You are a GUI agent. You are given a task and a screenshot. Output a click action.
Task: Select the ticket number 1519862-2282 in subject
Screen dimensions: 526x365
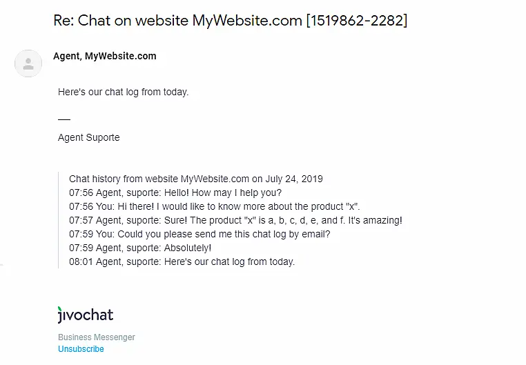(356, 21)
